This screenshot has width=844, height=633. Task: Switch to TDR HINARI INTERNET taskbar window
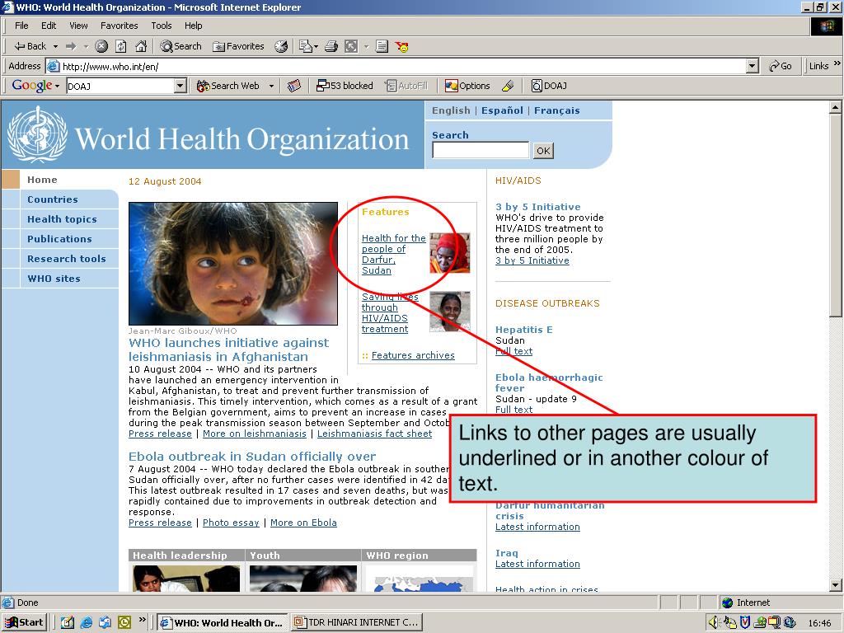[357, 623]
